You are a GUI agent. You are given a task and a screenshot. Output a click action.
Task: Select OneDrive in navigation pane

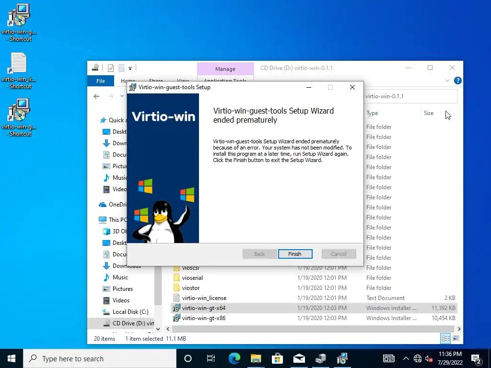click(x=113, y=205)
